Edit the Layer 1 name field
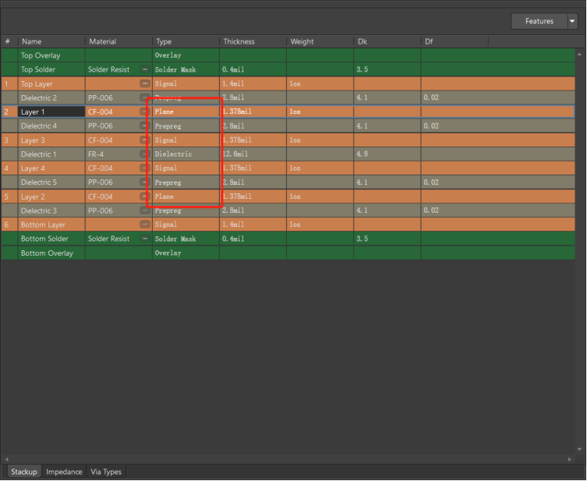The image size is (587, 481). (51, 112)
